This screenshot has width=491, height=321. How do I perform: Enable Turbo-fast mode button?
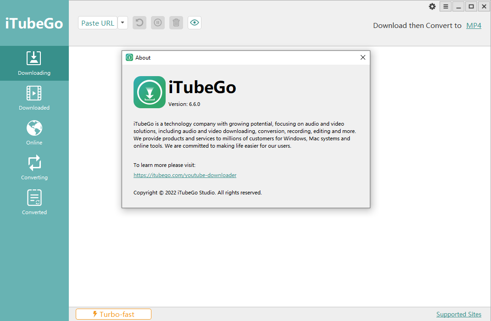113,314
